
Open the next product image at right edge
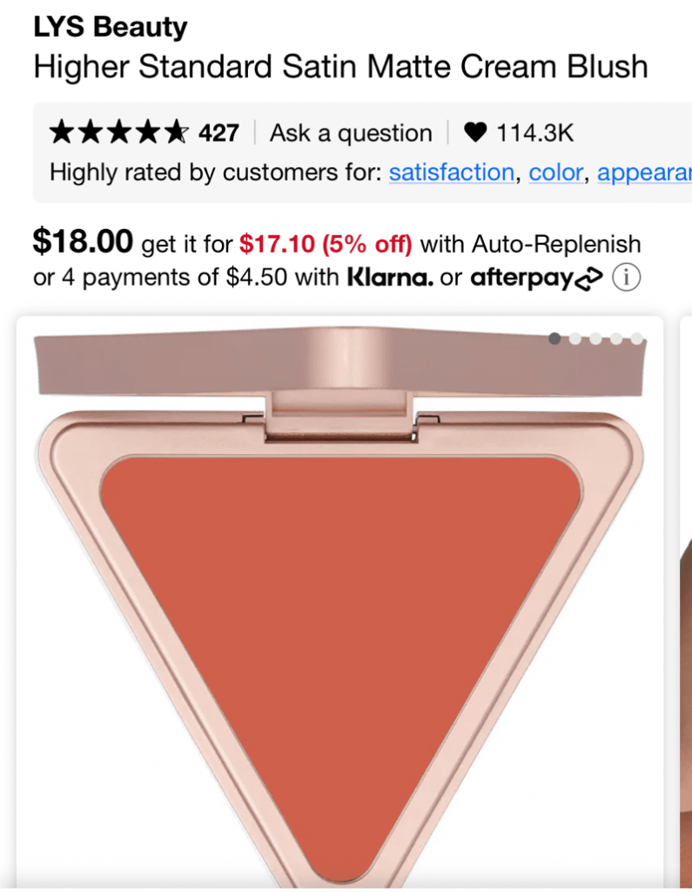686,603
